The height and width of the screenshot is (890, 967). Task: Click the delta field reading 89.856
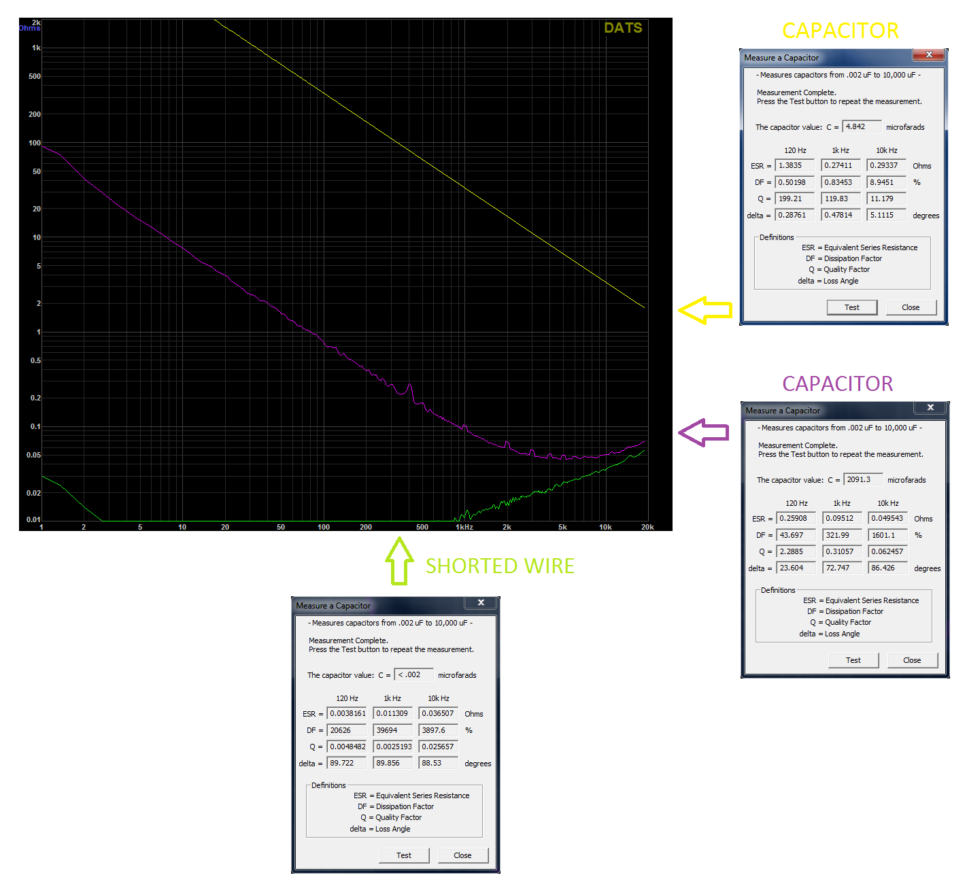click(x=393, y=763)
